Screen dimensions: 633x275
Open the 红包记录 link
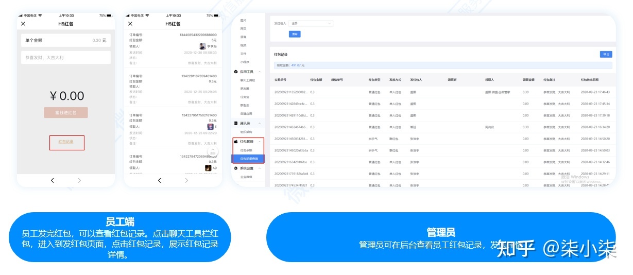66,141
